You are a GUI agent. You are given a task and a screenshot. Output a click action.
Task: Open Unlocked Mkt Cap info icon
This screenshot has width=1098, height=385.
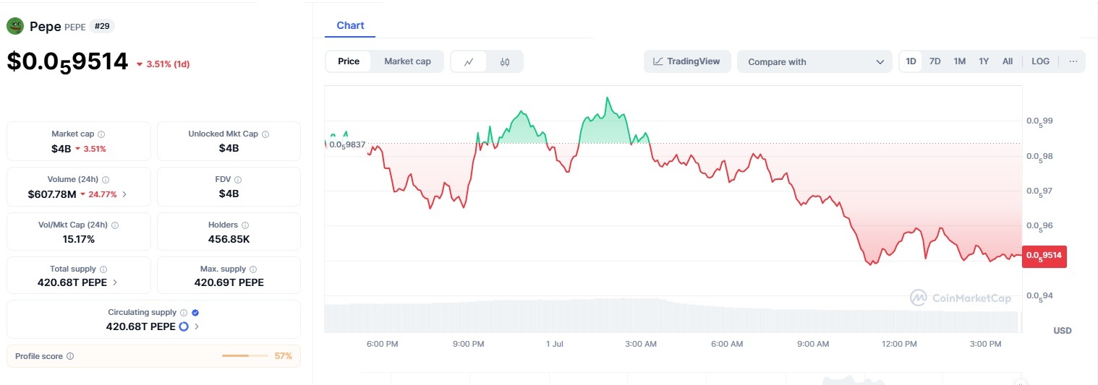[265, 134]
